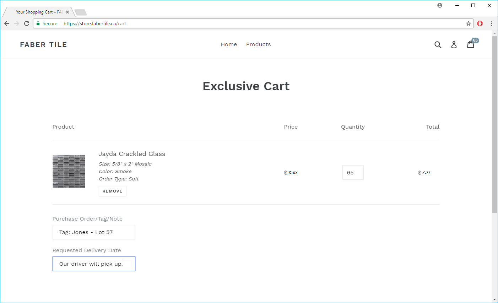Click the "Purchase Order/Tag/Note" label
The height and width of the screenshot is (303, 498).
tap(87, 219)
